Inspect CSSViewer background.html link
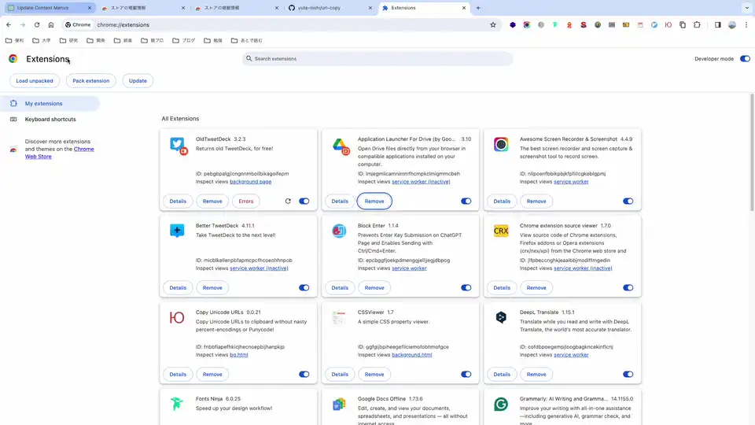755x425 pixels. (x=411, y=355)
